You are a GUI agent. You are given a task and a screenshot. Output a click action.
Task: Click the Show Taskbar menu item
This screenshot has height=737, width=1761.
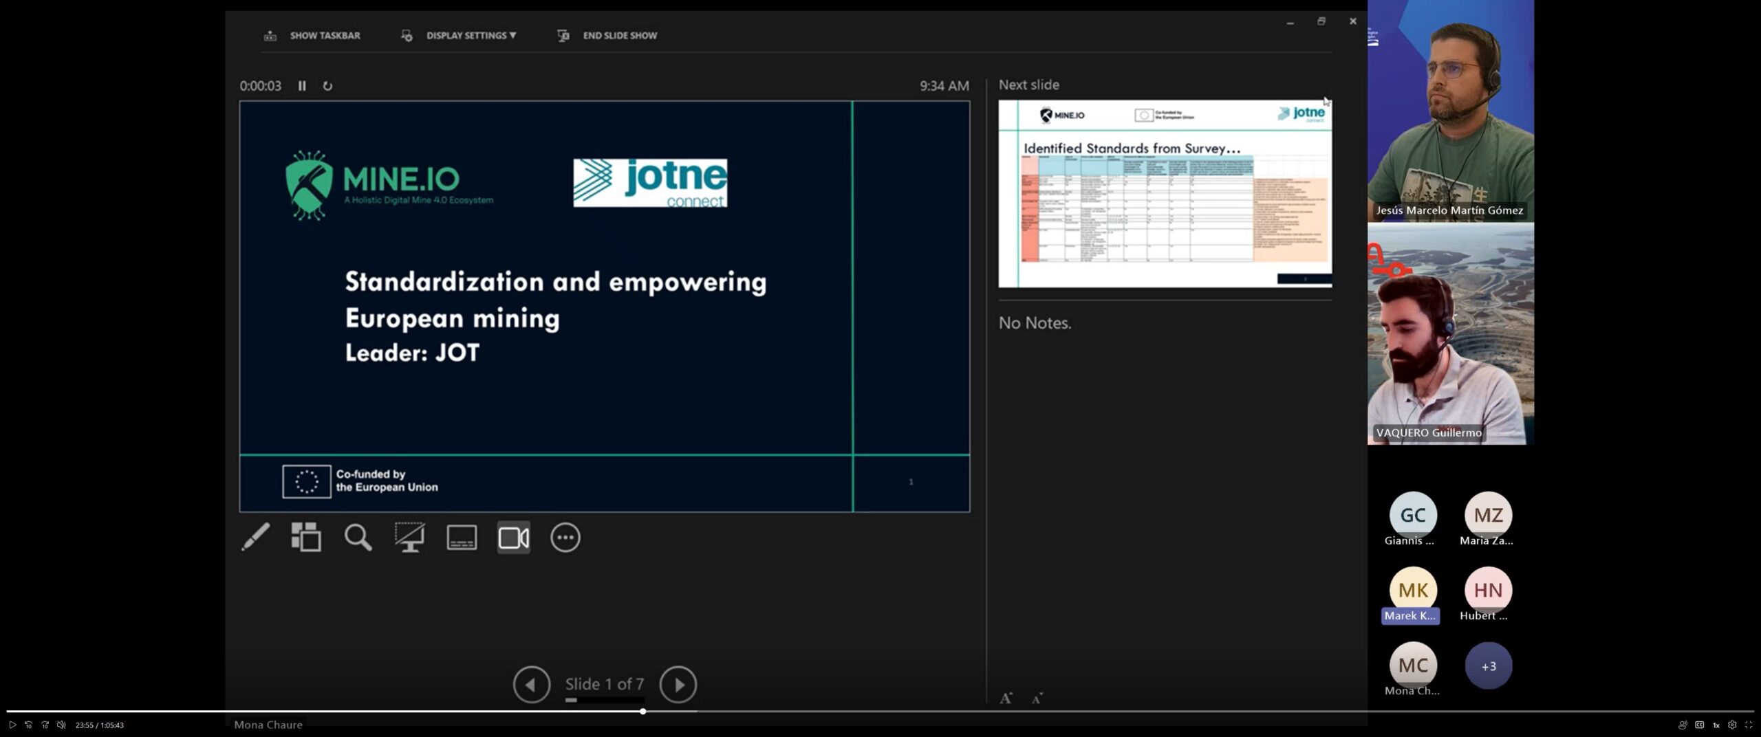point(324,36)
